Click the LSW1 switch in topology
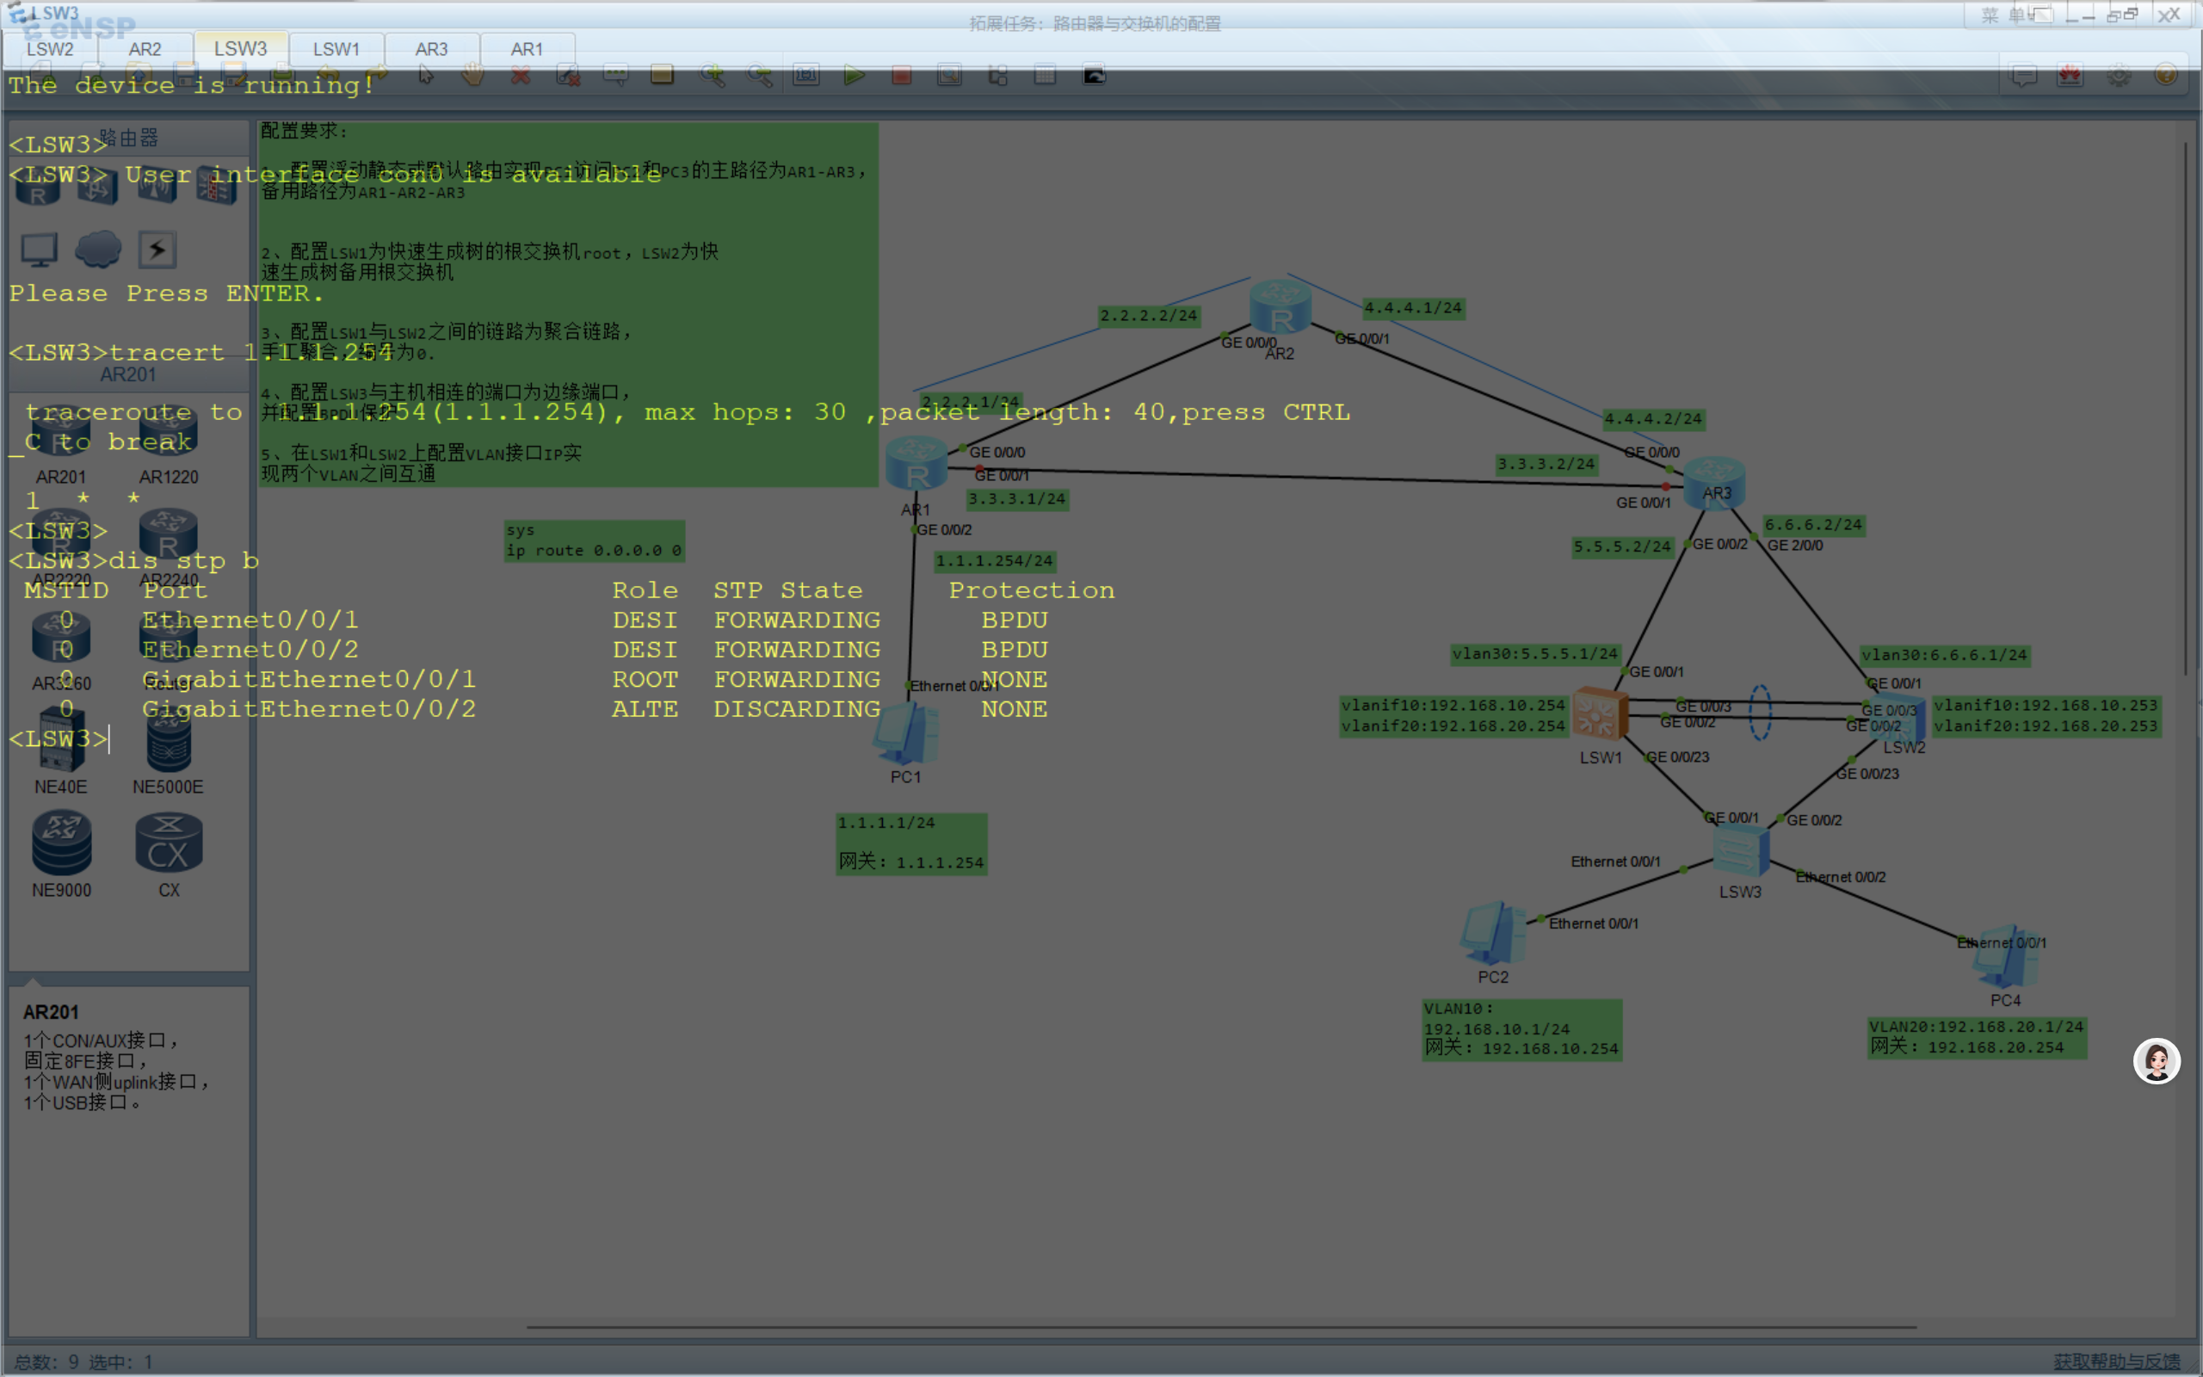Screen dimensions: 2203x1377 (1600, 713)
